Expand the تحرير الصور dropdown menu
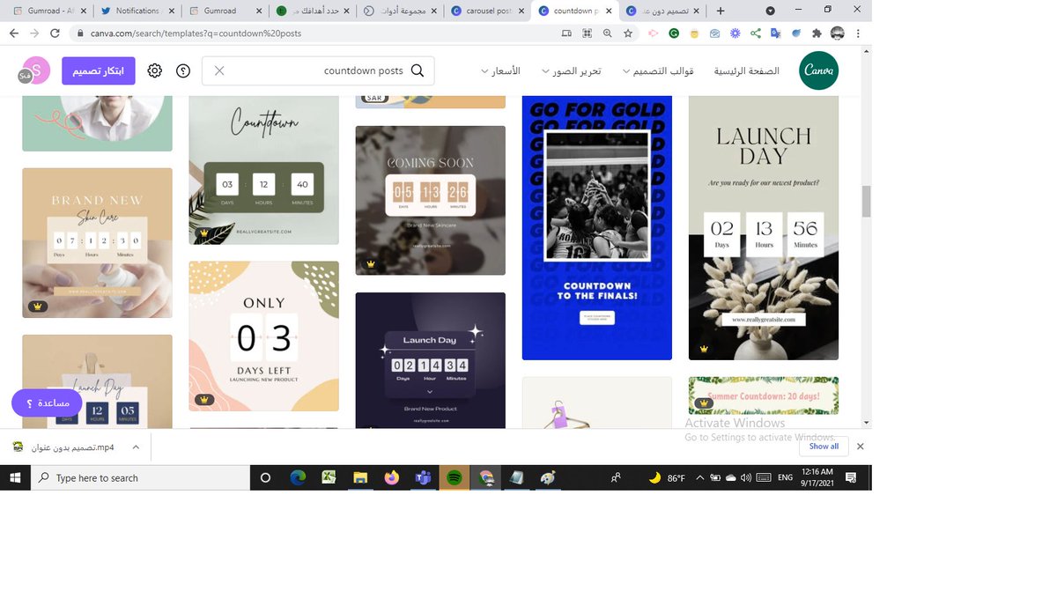Viewport: 1057px width, 613px height. tap(572, 70)
